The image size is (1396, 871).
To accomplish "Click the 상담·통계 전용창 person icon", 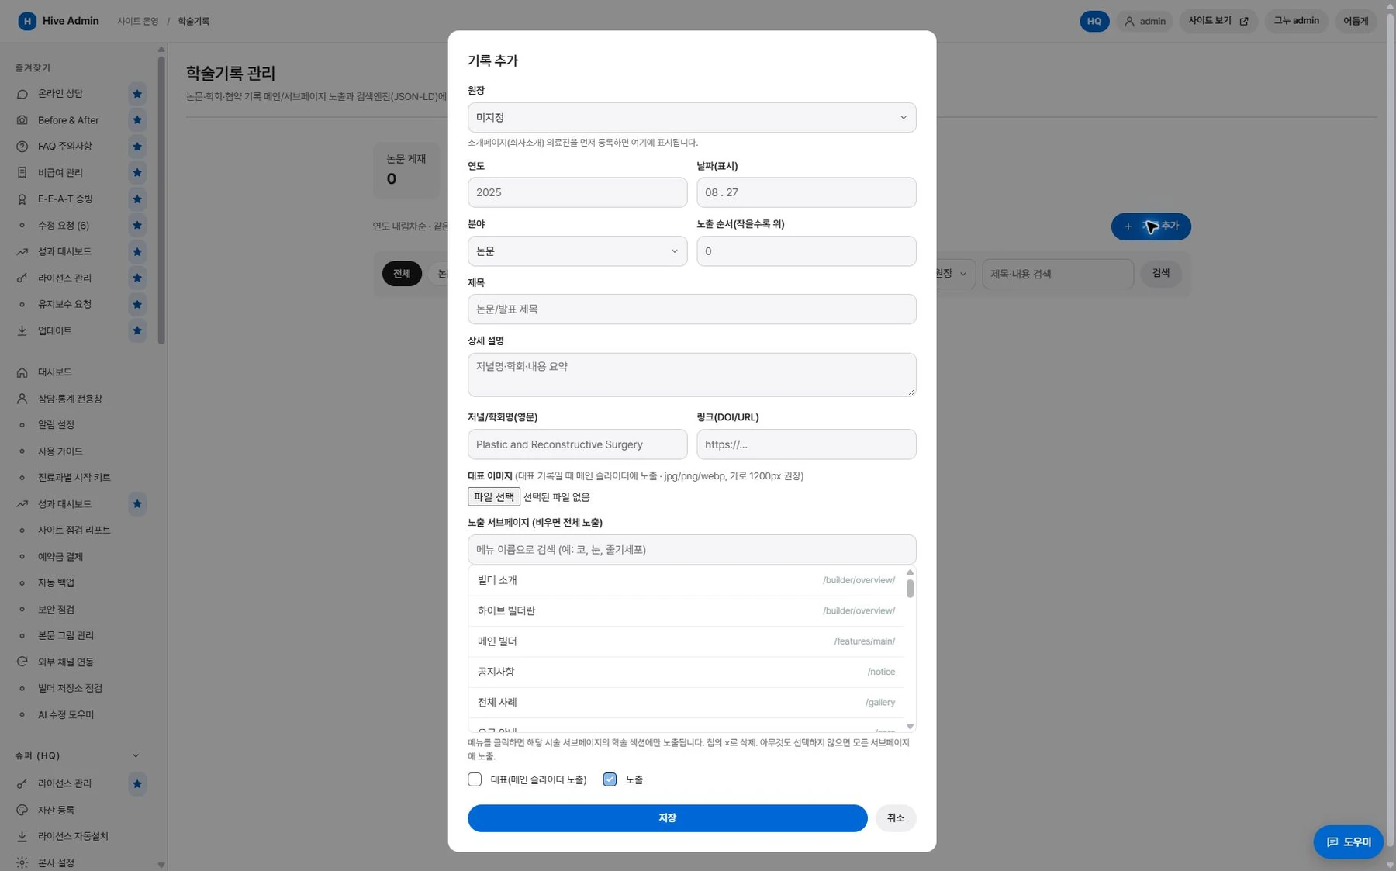I will click(x=22, y=399).
